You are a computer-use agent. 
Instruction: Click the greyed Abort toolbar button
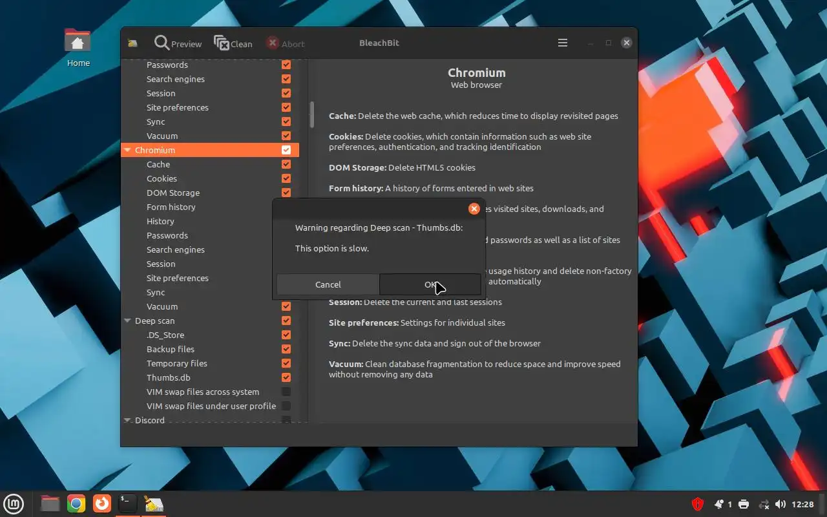click(x=285, y=43)
